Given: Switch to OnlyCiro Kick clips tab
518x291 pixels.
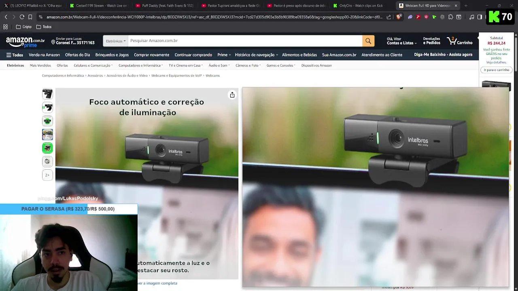Looking at the screenshot, I should pos(362,6).
